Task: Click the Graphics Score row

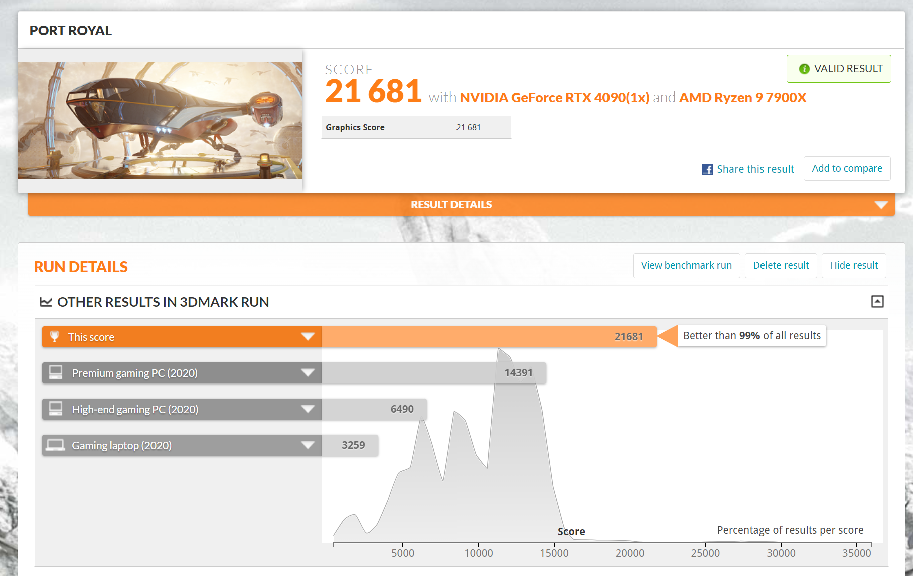Action: (x=416, y=127)
